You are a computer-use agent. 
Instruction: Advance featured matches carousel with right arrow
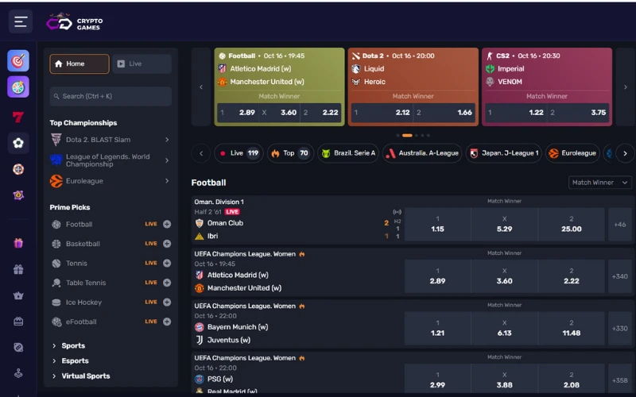click(x=625, y=87)
